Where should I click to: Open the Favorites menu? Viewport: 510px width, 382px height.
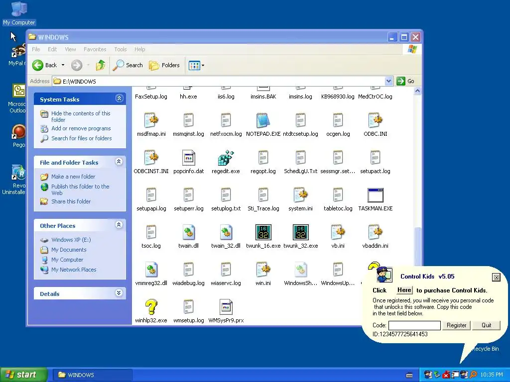pos(95,49)
